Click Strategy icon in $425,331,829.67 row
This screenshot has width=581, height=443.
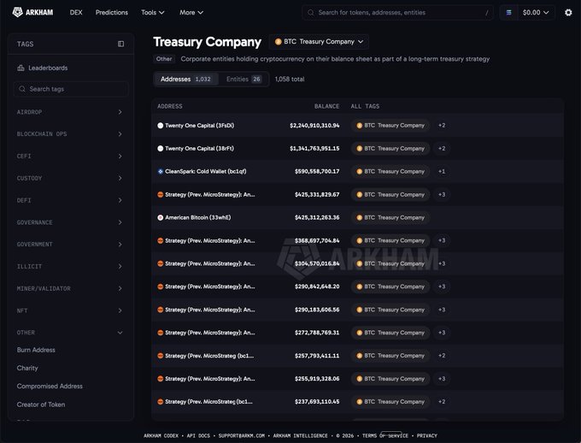point(160,194)
